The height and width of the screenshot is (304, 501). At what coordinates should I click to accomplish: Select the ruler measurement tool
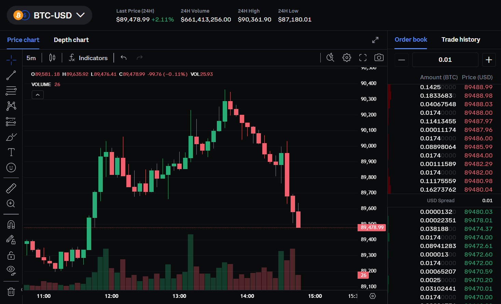pyautogui.click(x=11, y=188)
